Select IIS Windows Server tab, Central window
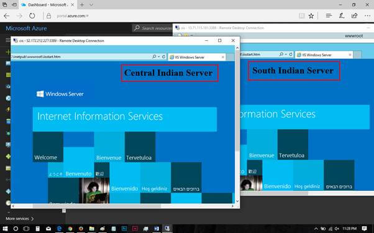Screen dimensions: 374x233 click(x=197, y=57)
